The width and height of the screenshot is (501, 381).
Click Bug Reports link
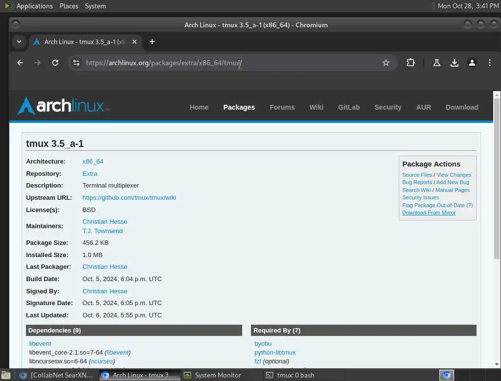[417, 182]
